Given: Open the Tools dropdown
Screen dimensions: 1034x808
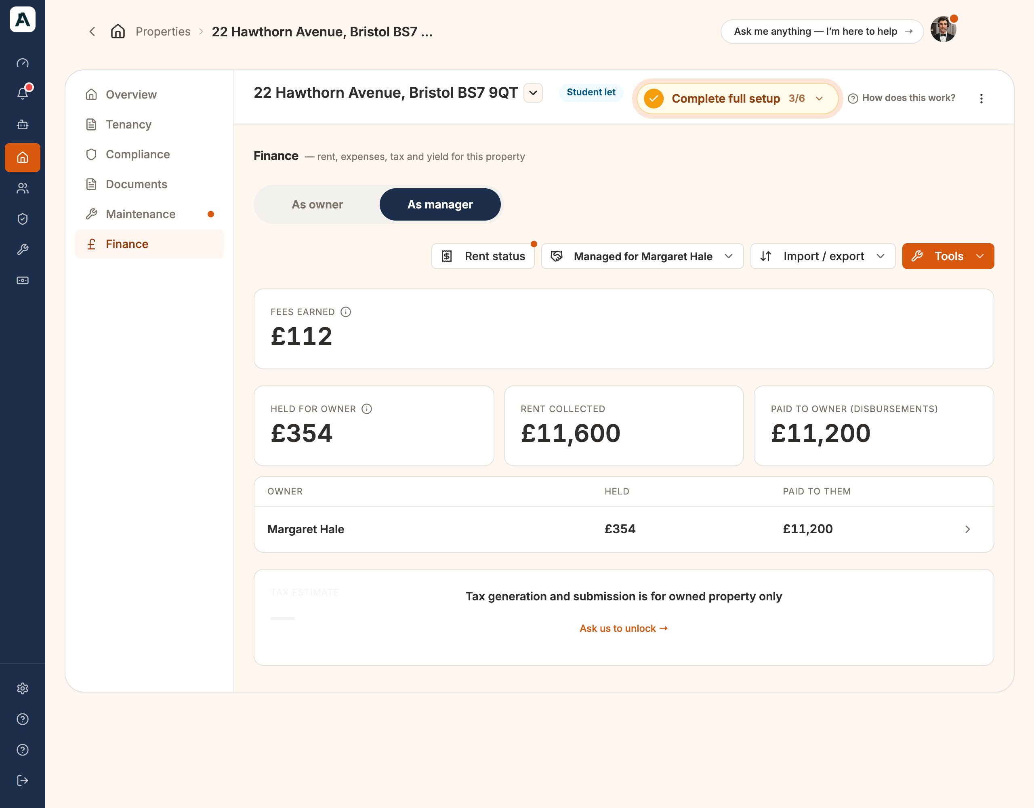Looking at the screenshot, I should click(948, 256).
